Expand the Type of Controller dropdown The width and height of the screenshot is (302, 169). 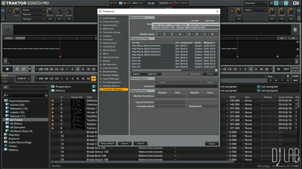(170, 102)
